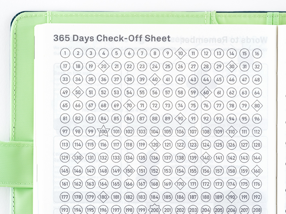Viewport: 286px width, 214px height.
Task: Select the diamond around day 50
Action: [x=78, y=93]
